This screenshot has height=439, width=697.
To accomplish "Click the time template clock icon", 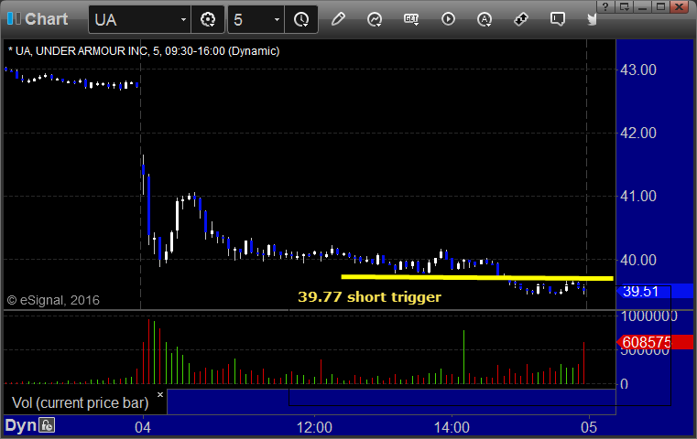I will (301, 19).
